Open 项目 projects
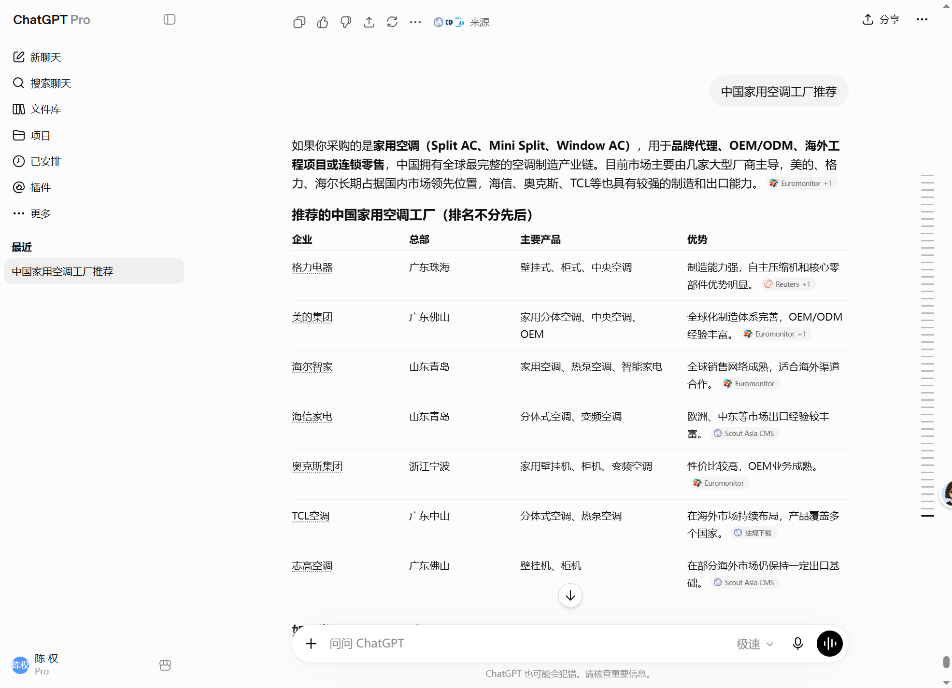The width and height of the screenshot is (952, 688). pos(32,136)
